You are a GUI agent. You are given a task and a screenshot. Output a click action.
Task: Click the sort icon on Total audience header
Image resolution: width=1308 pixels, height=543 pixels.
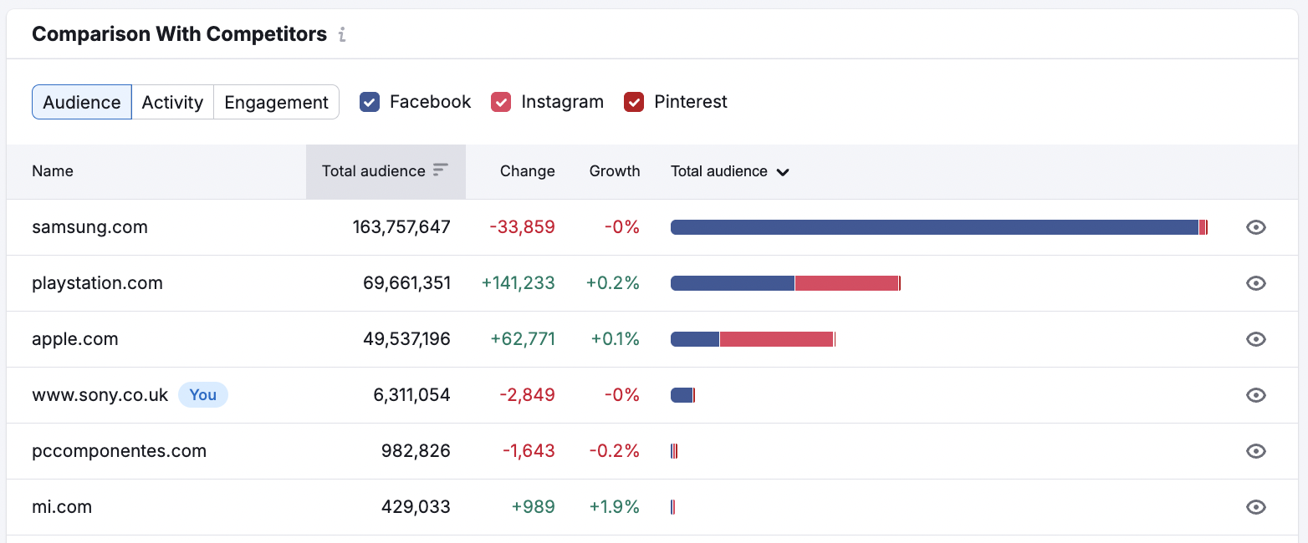pyautogui.click(x=439, y=170)
